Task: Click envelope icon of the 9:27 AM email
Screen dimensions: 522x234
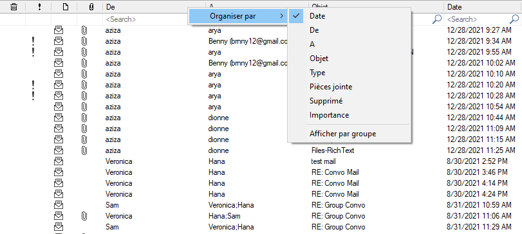Action: point(59,31)
